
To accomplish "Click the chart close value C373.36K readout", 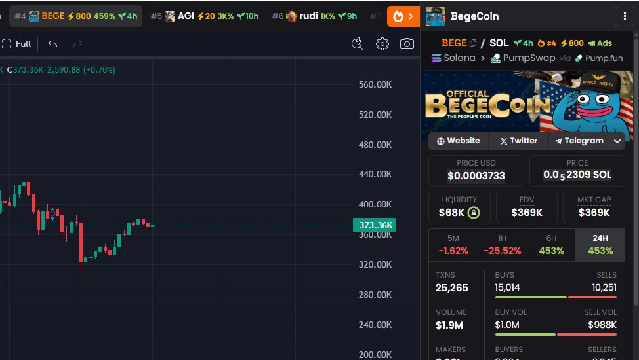I will (x=26, y=70).
